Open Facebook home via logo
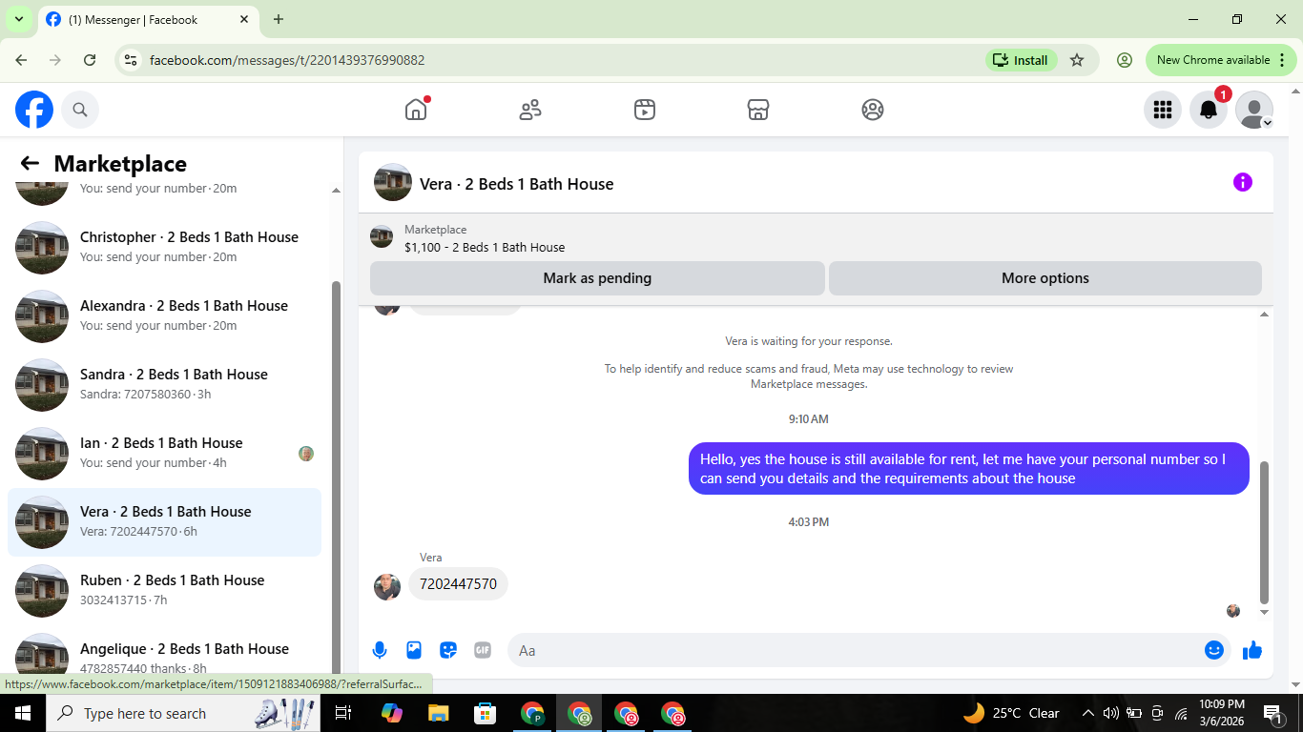Image resolution: width=1303 pixels, height=732 pixels. (34, 110)
